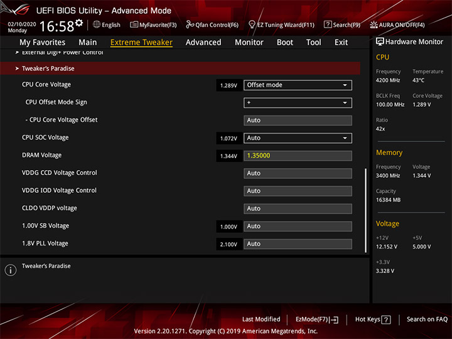Click the CPU Offset Mode Sign label
Screen dimensions: 452x339
pos(56,102)
